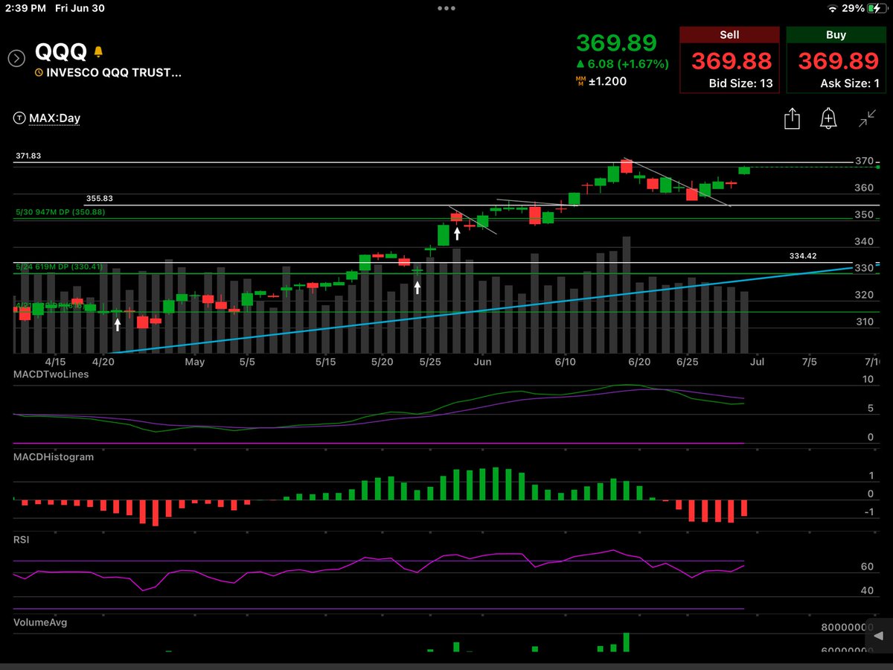Tap the MACDHistogram study label
893x670 pixels.
tap(54, 457)
